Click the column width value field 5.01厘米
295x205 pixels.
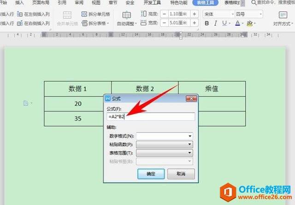pyautogui.click(x=179, y=23)
